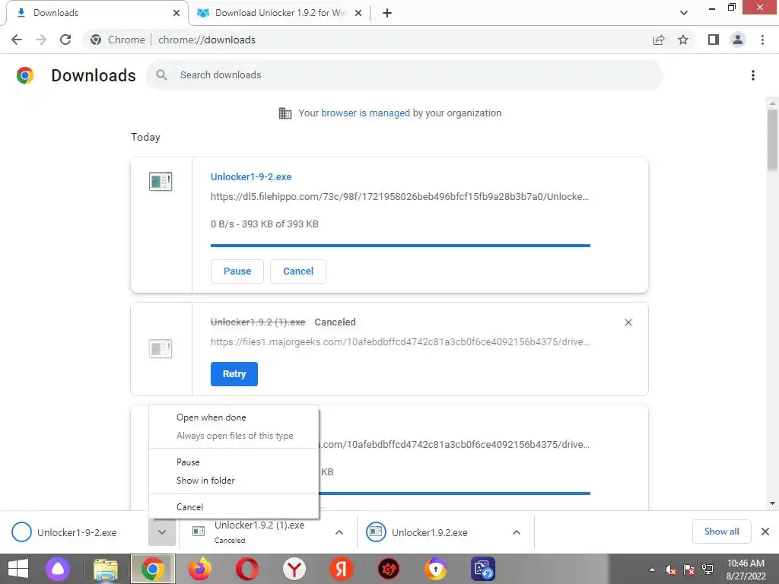Retry the canceled download

point(234,374)
